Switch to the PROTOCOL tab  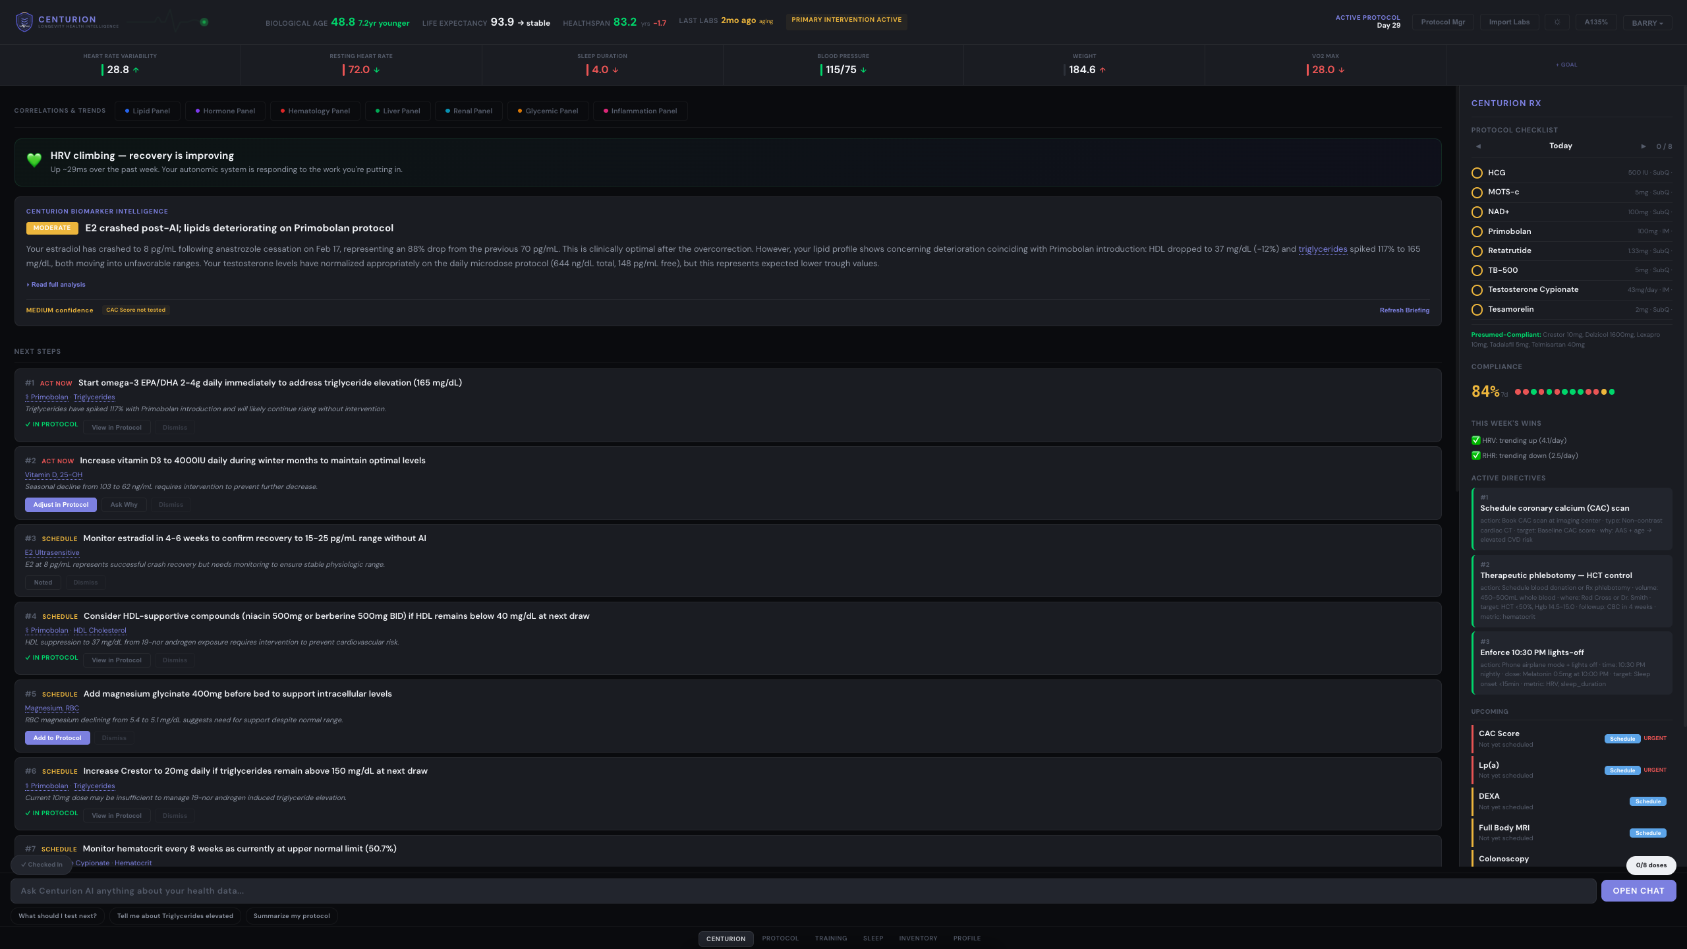(780, 938)
